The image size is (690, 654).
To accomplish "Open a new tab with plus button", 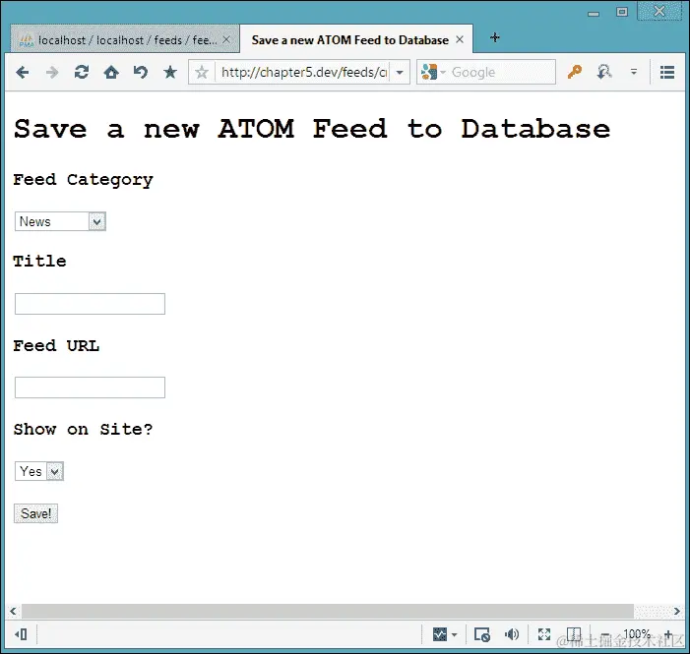I will coord(495,37).
